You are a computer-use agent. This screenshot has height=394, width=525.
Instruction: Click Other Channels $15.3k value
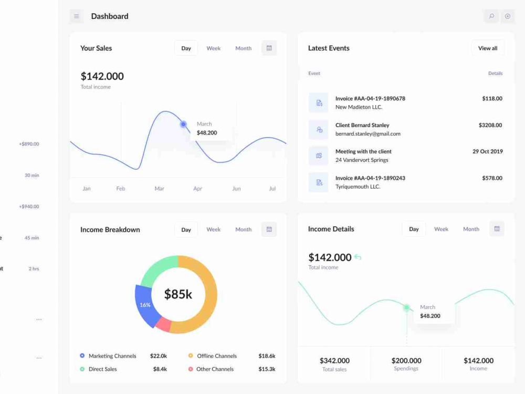[x=267, y=369]
